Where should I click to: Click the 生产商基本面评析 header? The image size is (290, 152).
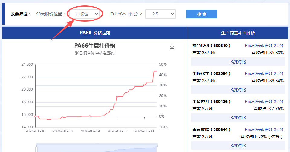click(x=238, y=33)
